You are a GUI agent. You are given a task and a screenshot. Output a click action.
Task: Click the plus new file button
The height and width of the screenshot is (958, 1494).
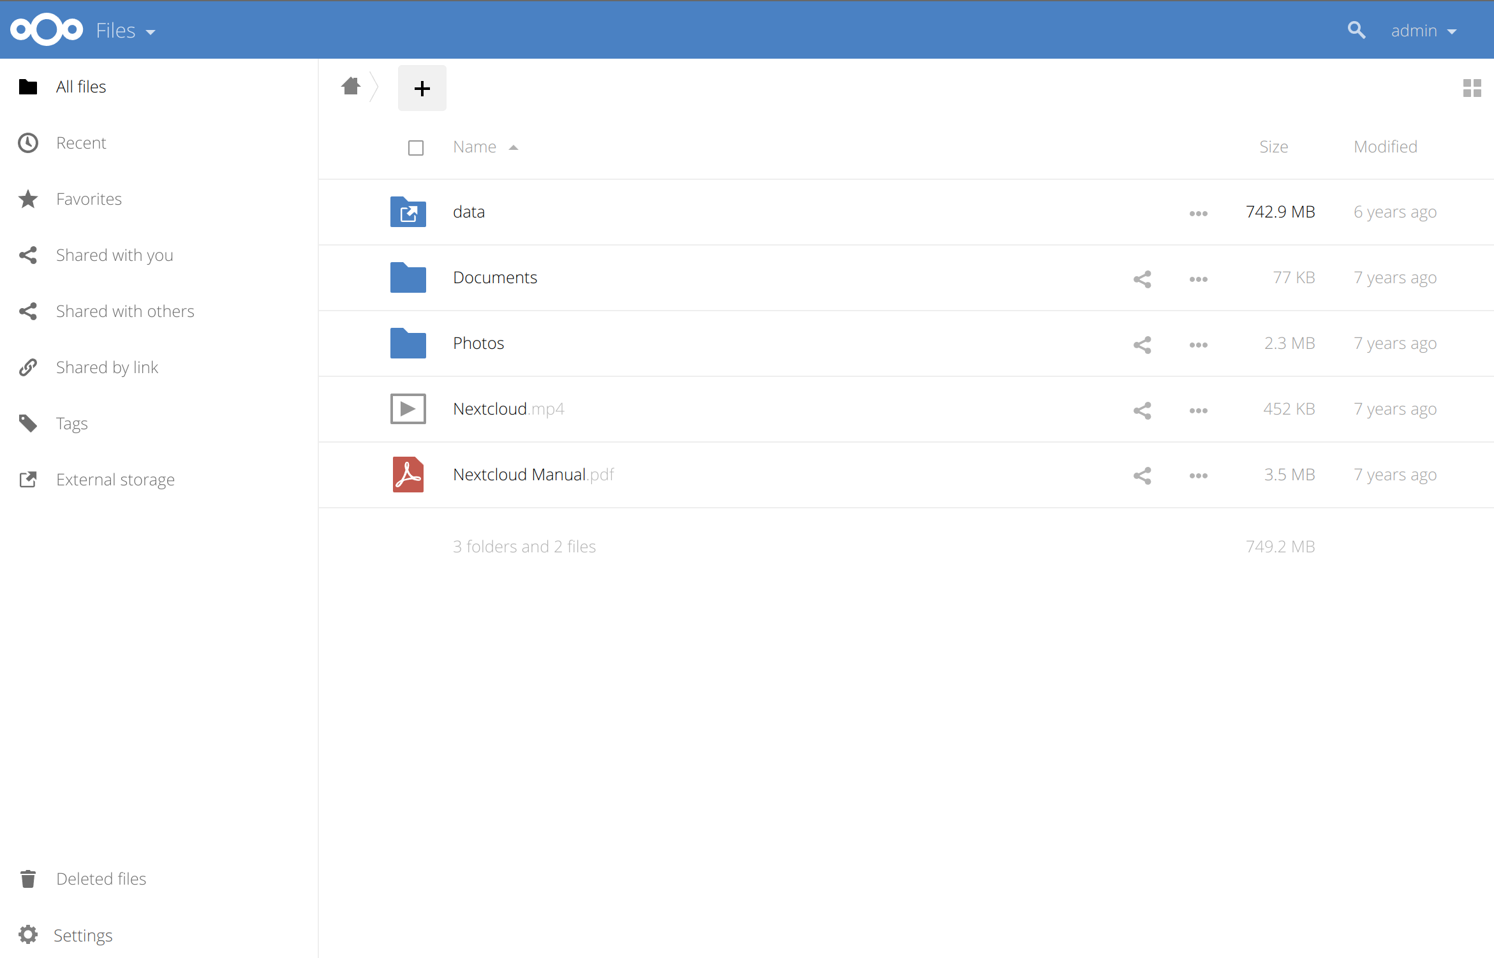[422, 88]
